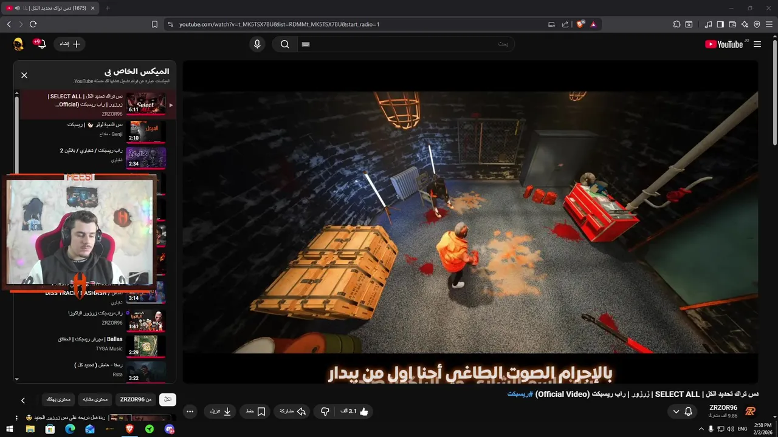Image resolution: width=778 pixels, height=437 pixels.
Task: Play the Rsta 3:22 playlist video
Action: [97, 371]
